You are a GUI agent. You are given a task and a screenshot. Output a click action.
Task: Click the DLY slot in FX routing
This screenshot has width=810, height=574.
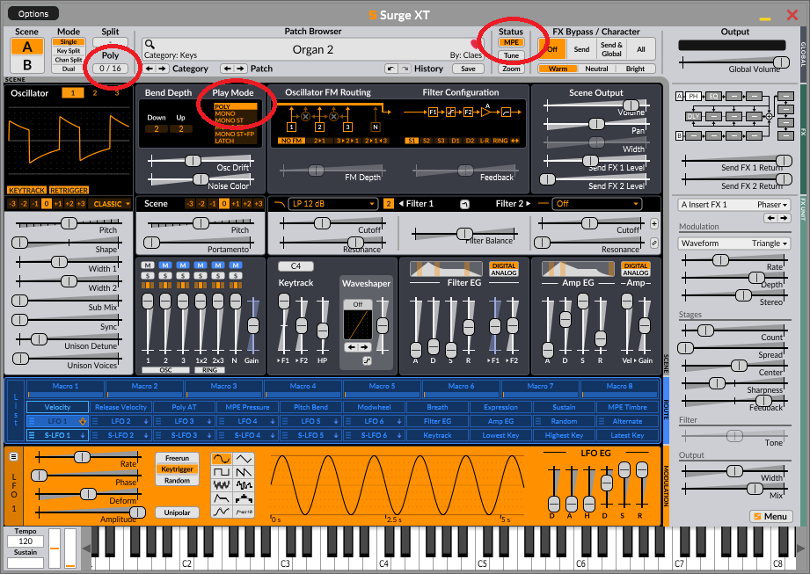pyautogui.click(x=693, y=116)
